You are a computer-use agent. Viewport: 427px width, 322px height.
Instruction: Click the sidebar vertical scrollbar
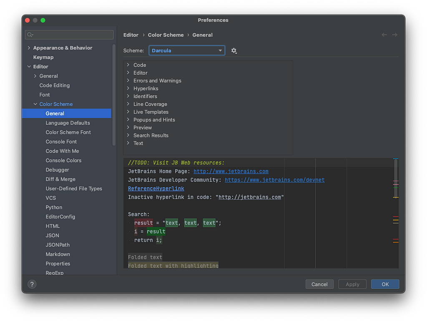114,95
